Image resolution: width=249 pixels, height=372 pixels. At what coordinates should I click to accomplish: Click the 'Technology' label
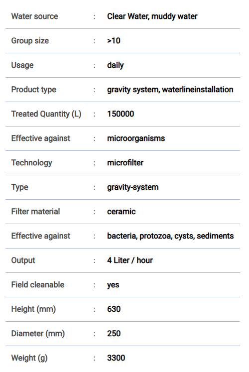[32, 163]
